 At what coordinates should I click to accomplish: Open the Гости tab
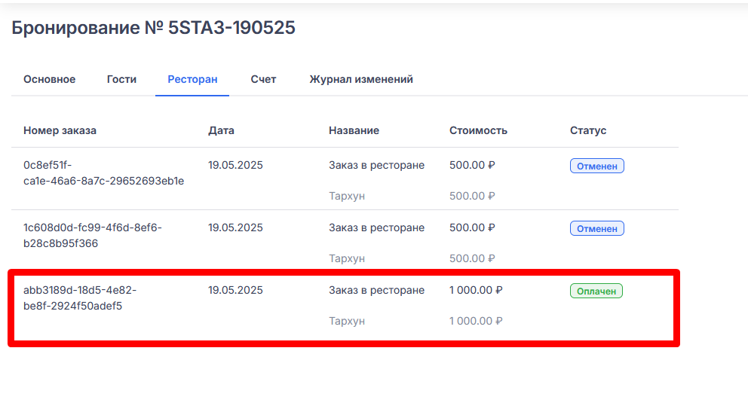121,79
